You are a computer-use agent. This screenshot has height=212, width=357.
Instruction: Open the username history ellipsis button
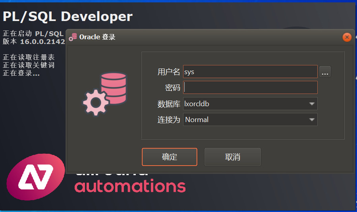[325, 72]
